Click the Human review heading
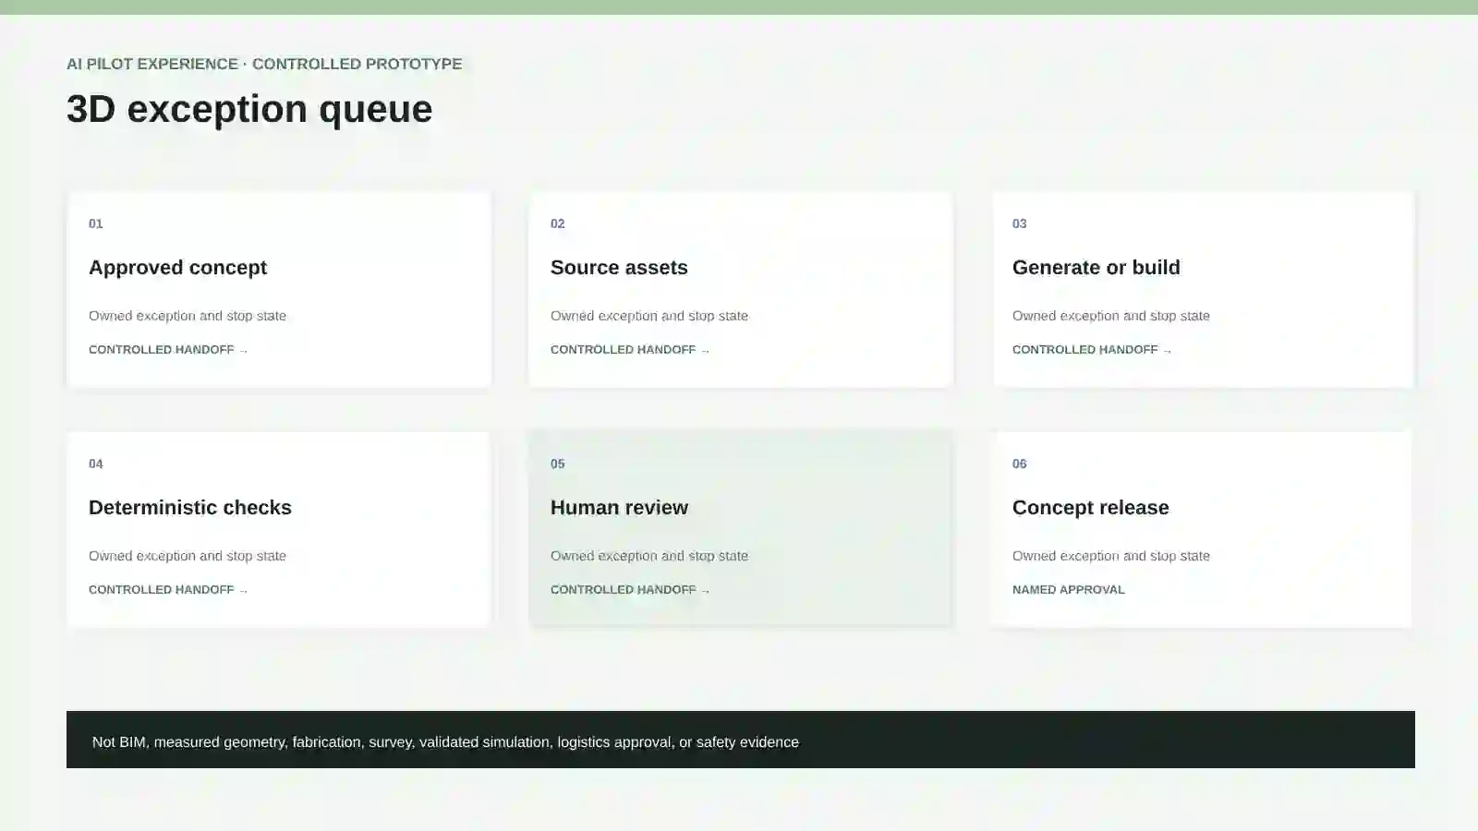This screenshot has width=1478, height=831. point(619,508)
